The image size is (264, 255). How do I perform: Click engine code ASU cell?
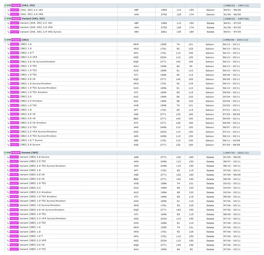tap(136, 101)
